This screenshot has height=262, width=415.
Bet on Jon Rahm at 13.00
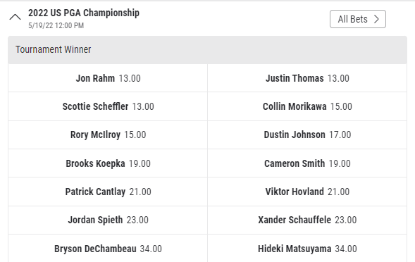(108, 78)
